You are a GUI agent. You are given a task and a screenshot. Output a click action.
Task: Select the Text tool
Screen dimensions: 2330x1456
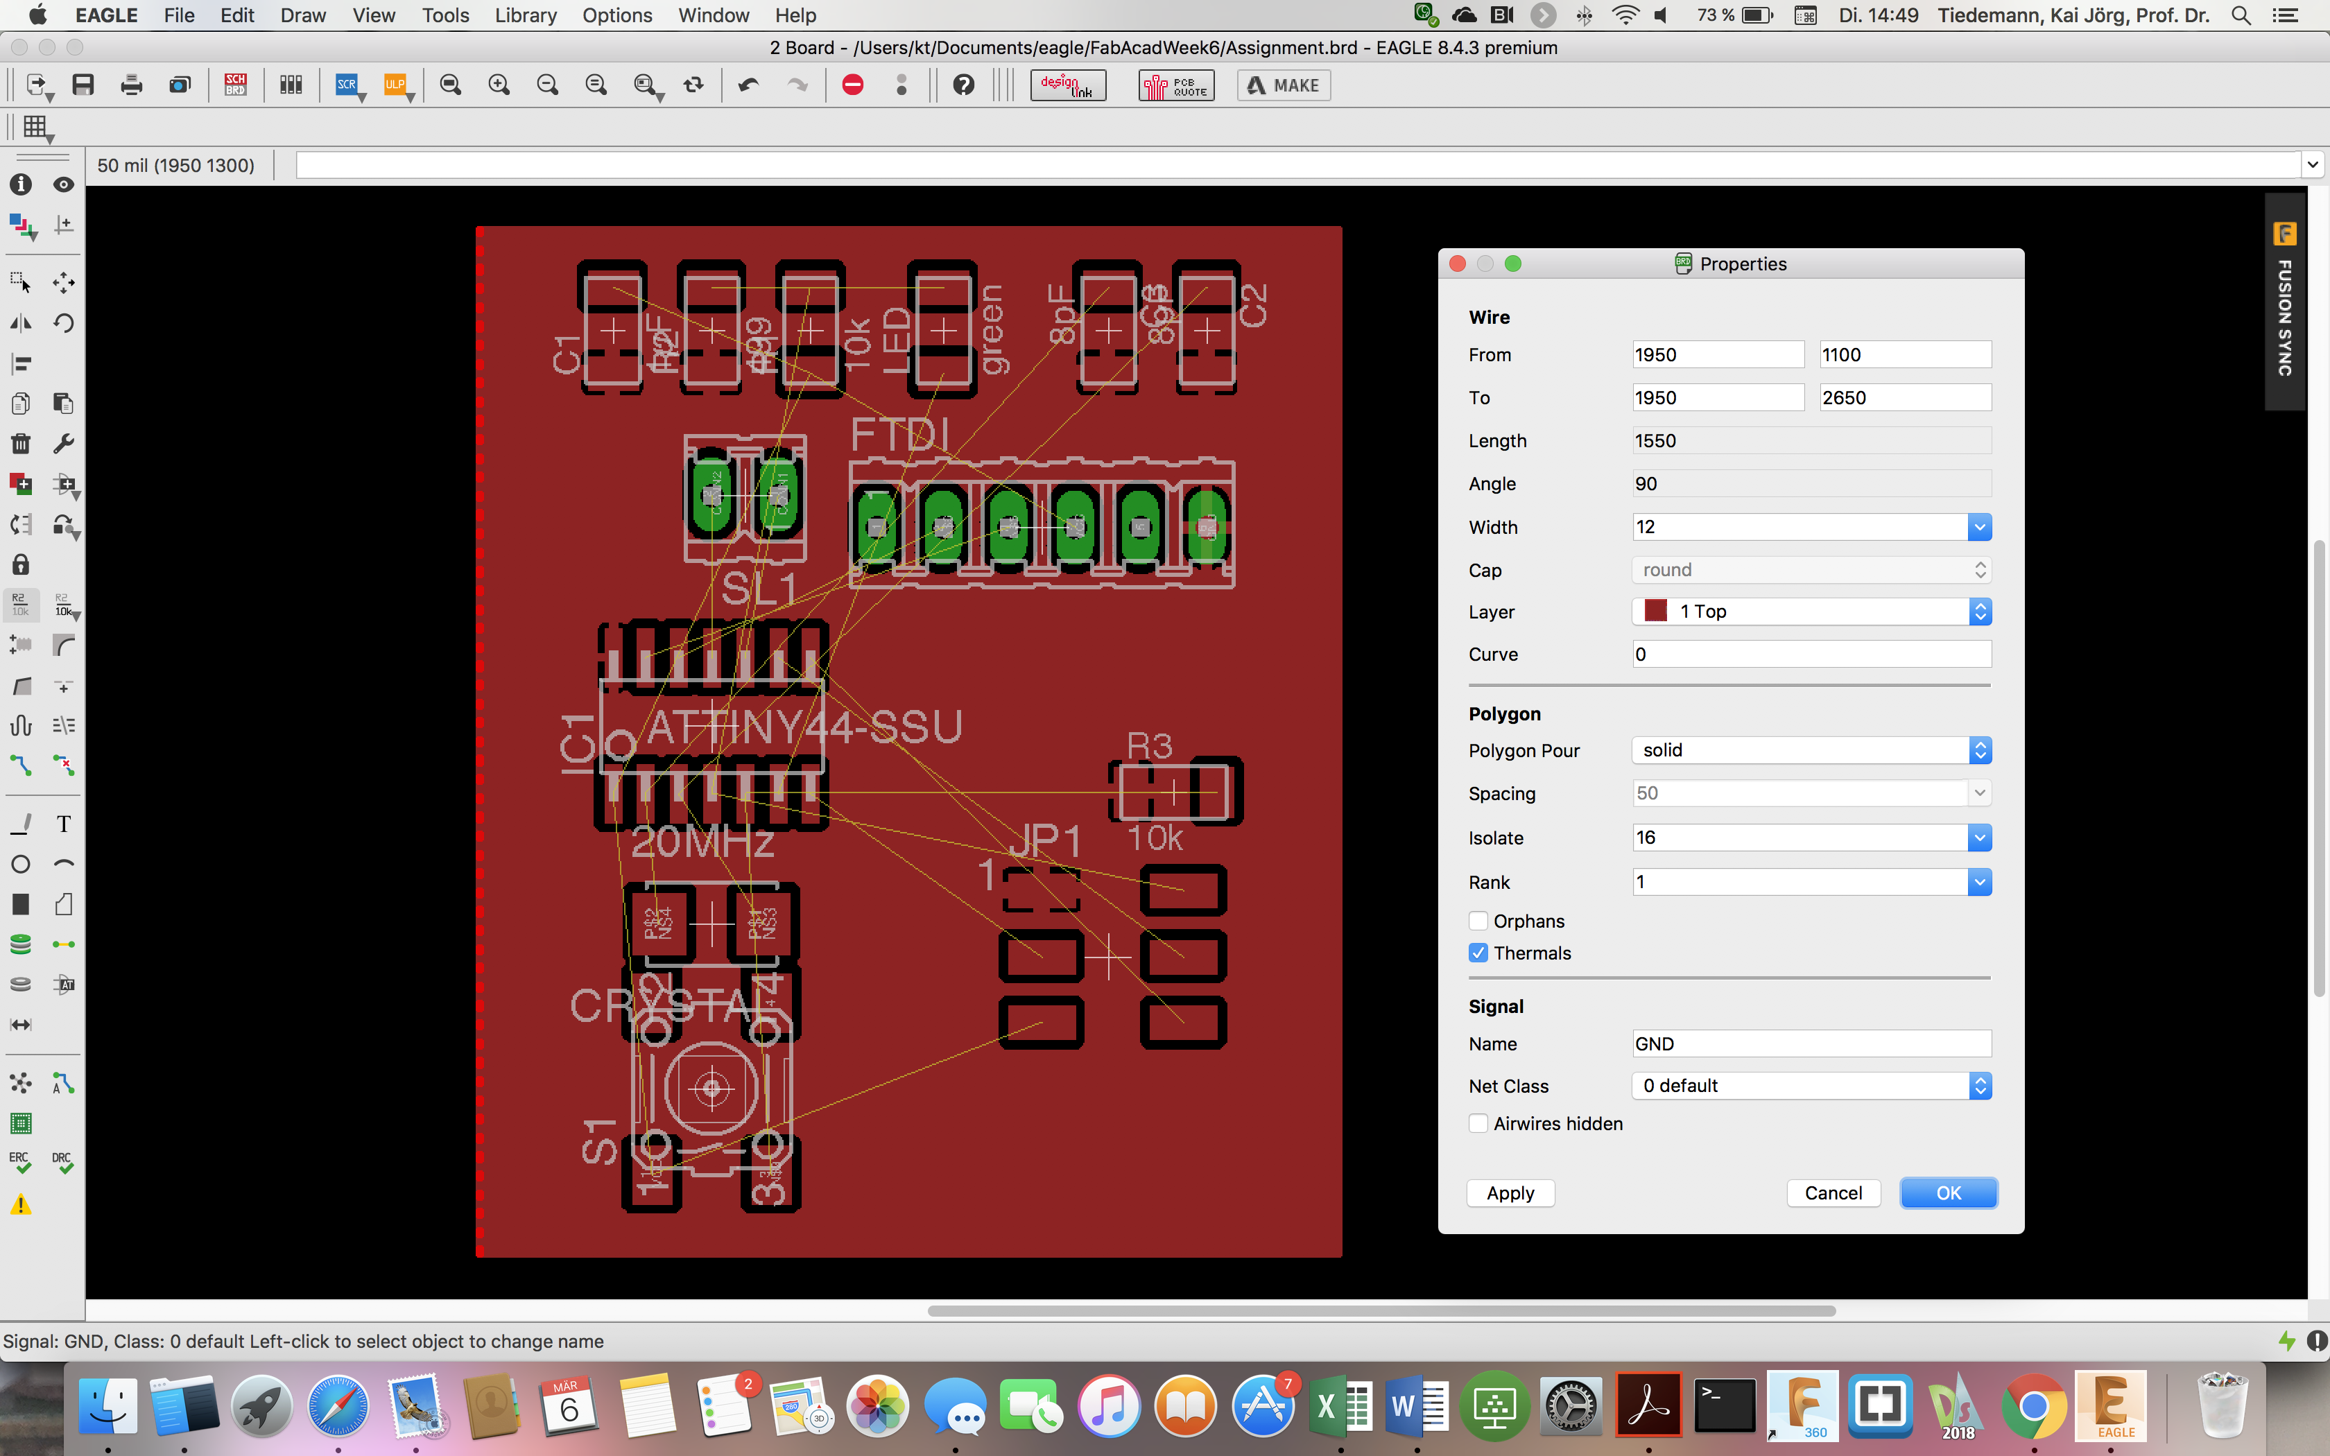[x=64, y=824]
